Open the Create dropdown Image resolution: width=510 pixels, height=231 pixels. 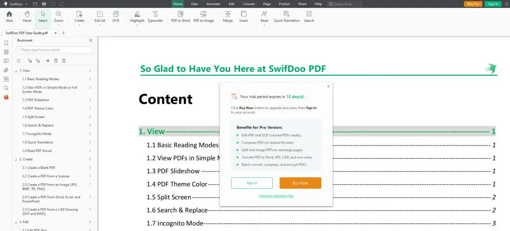[x=79, y=25]
